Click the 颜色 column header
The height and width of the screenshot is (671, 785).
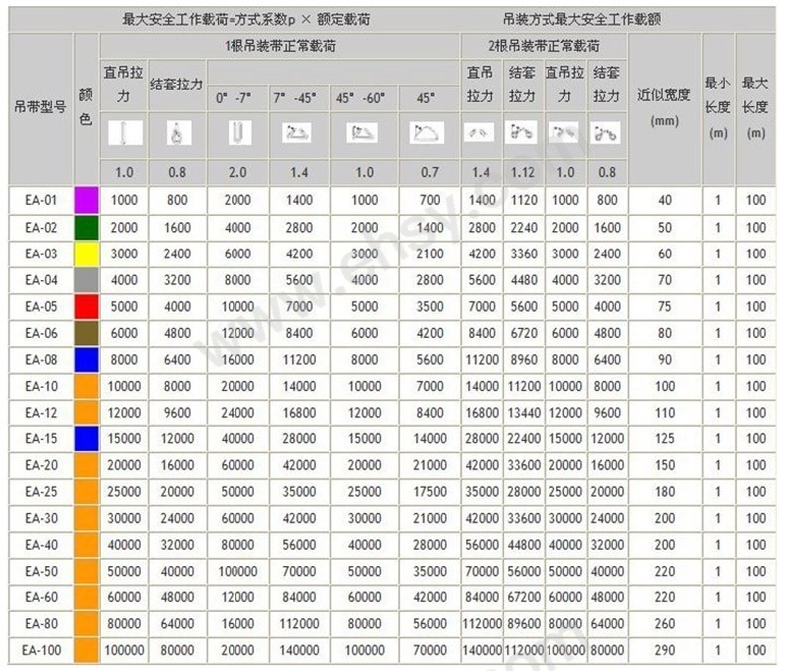86,107
